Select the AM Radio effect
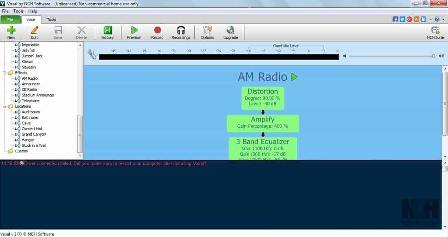The width and height of the screenshot is (448, 237). pos(29,78)
